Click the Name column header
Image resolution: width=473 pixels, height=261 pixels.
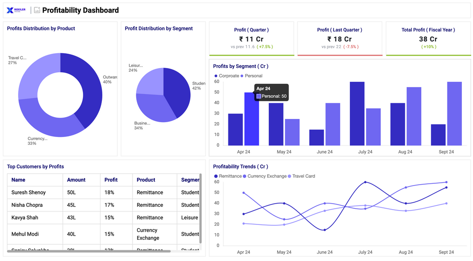pyautogui.click(x=19, y=180)
